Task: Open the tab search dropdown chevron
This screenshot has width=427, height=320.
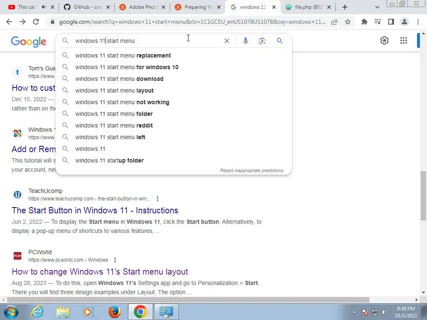Action: click(377, 7)
